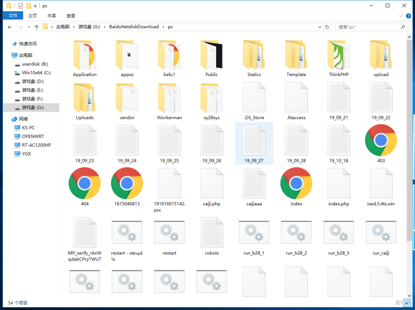Switch to the 查看 ribbon tab
Screen dimensions: 415x310
click(71, 16)
